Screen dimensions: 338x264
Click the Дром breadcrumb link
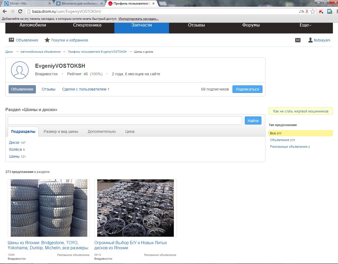[x=9, y=52]
